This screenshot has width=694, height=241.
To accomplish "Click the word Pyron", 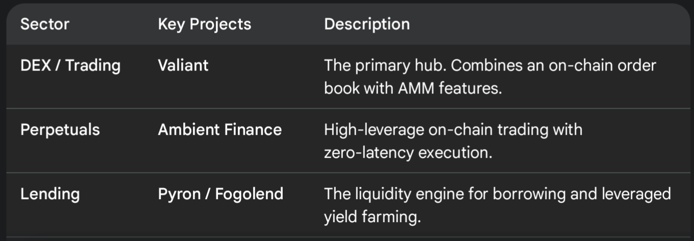I will pos(179,194).
